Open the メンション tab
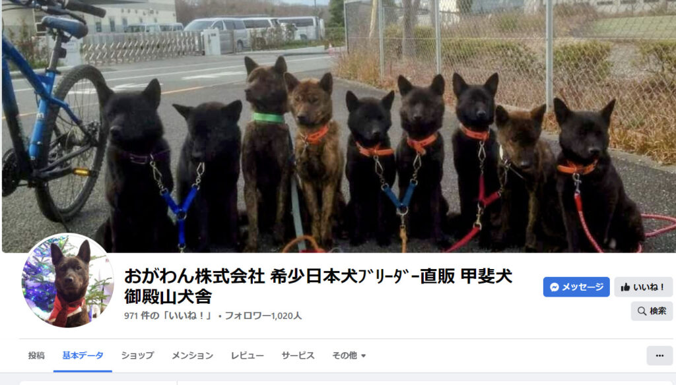The width and height of the screenshot is (676, 385). pos(192,355)
